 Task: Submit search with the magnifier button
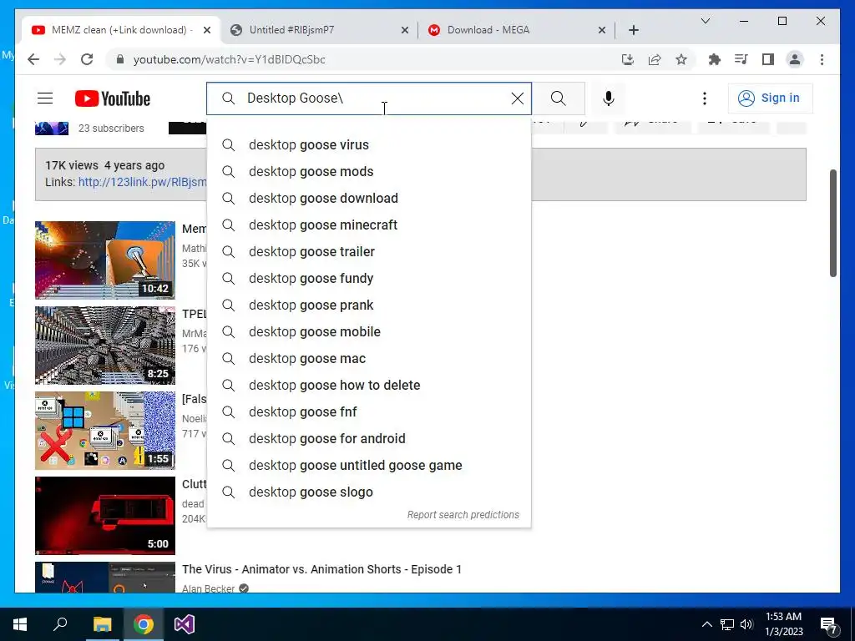tap(558, 98)
